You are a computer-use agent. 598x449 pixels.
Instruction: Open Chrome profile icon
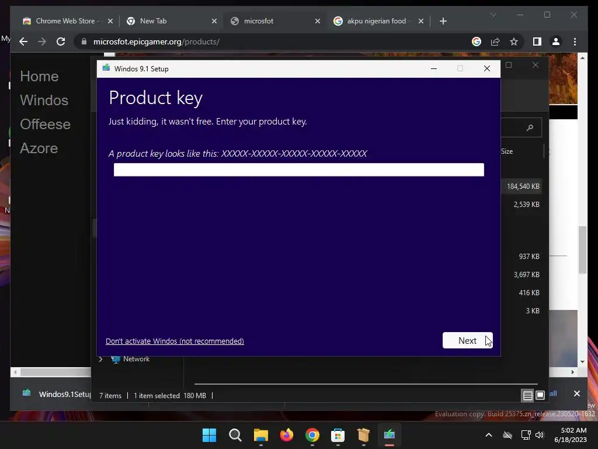coord(556,42)
